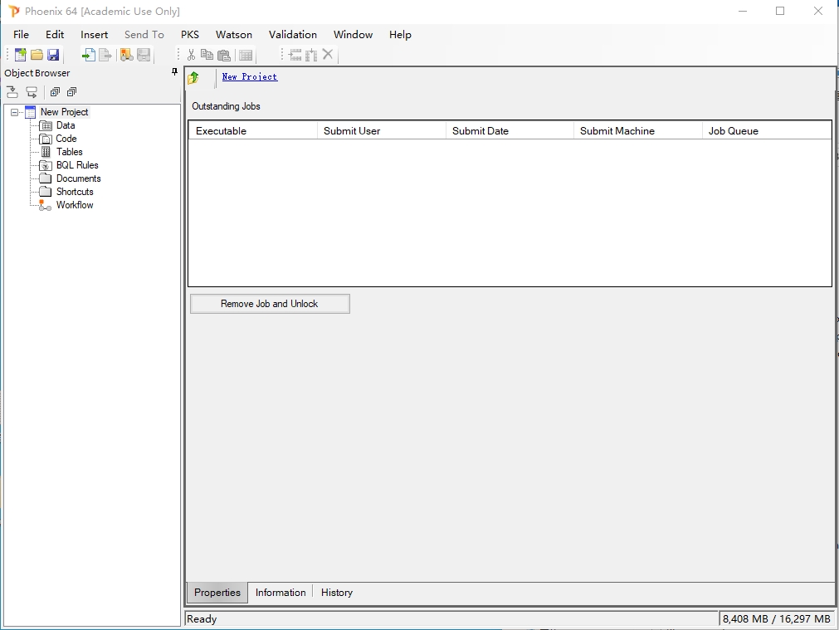This screenshot has height=630, width=839.
Task: Switch to the Properties tab
Action: click(x=217, y=593)
